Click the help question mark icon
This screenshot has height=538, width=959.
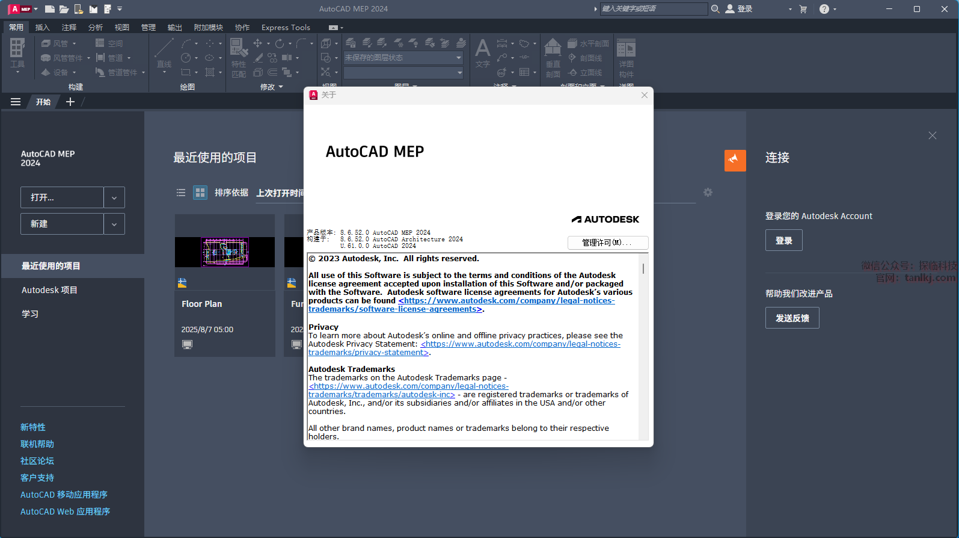point(824,9)
